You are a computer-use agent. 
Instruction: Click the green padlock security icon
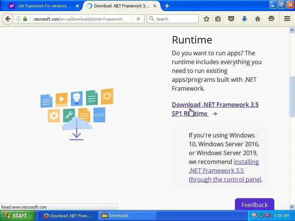(x=25, y=19)
